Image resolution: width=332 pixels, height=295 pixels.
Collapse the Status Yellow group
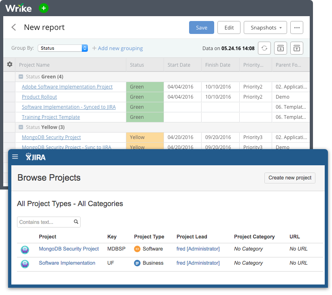tap(21, 127)
